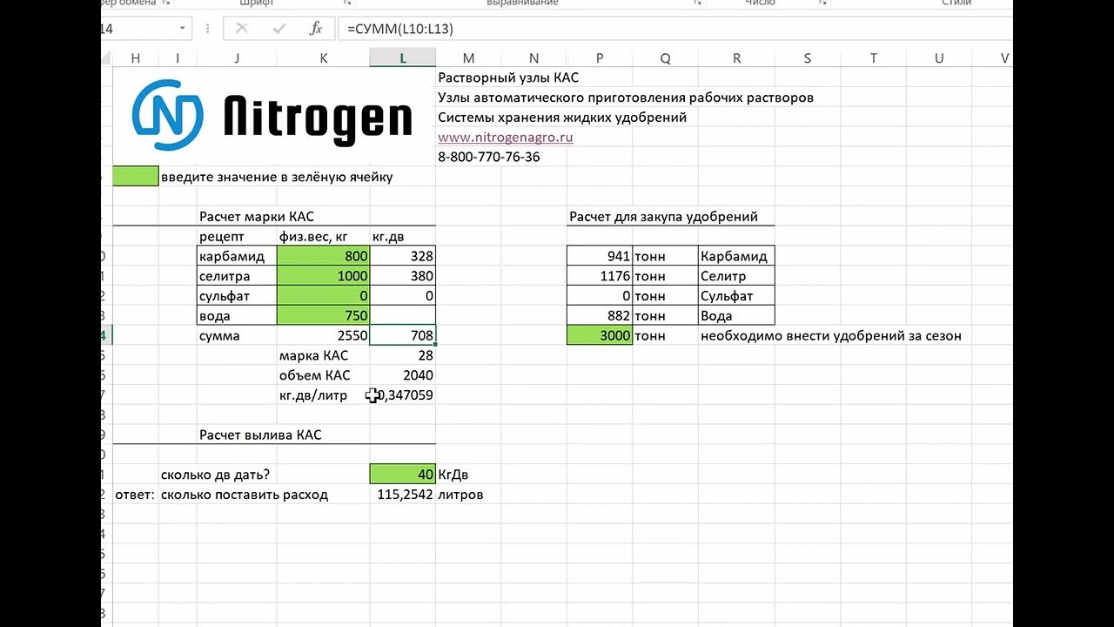This screenshot has height=627, width=1114.
Task: Click the Nitrogen logo image
Action: (272, 116)
